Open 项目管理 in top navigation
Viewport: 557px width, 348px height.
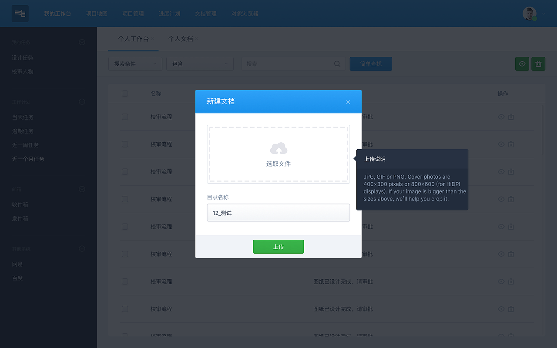(x=133, y=13)
